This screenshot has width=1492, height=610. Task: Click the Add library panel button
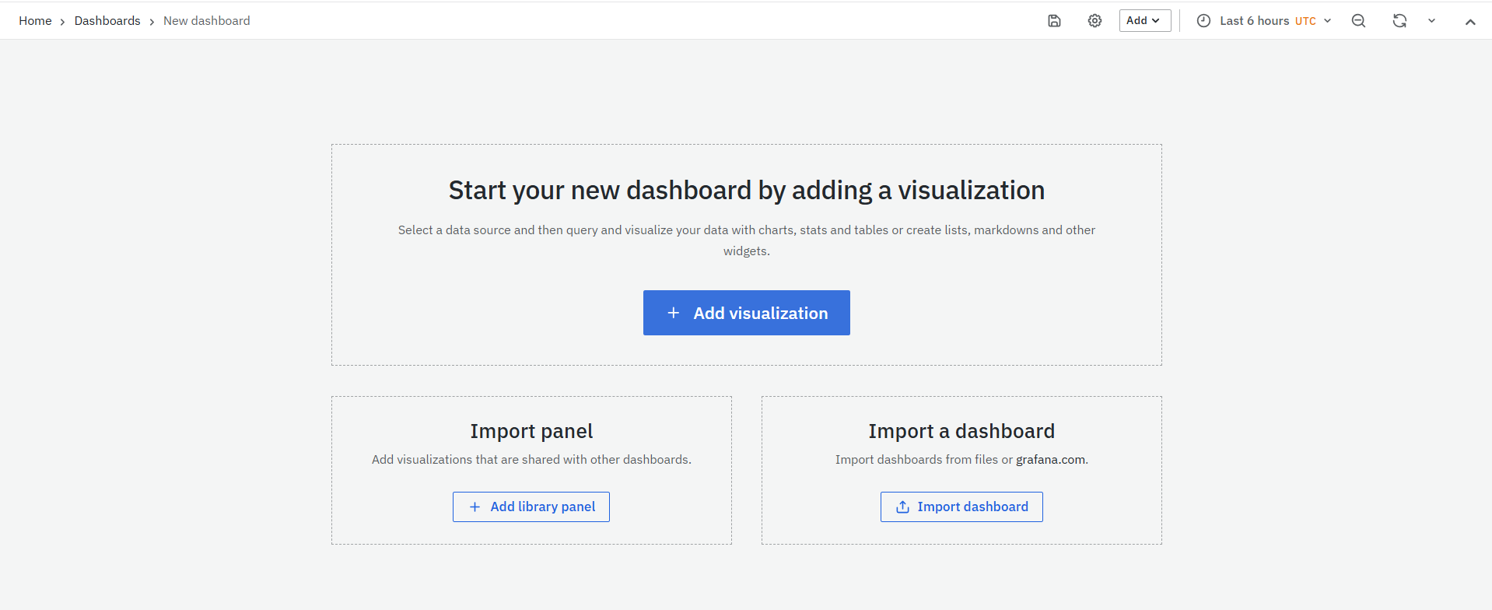tap(531, 507)
